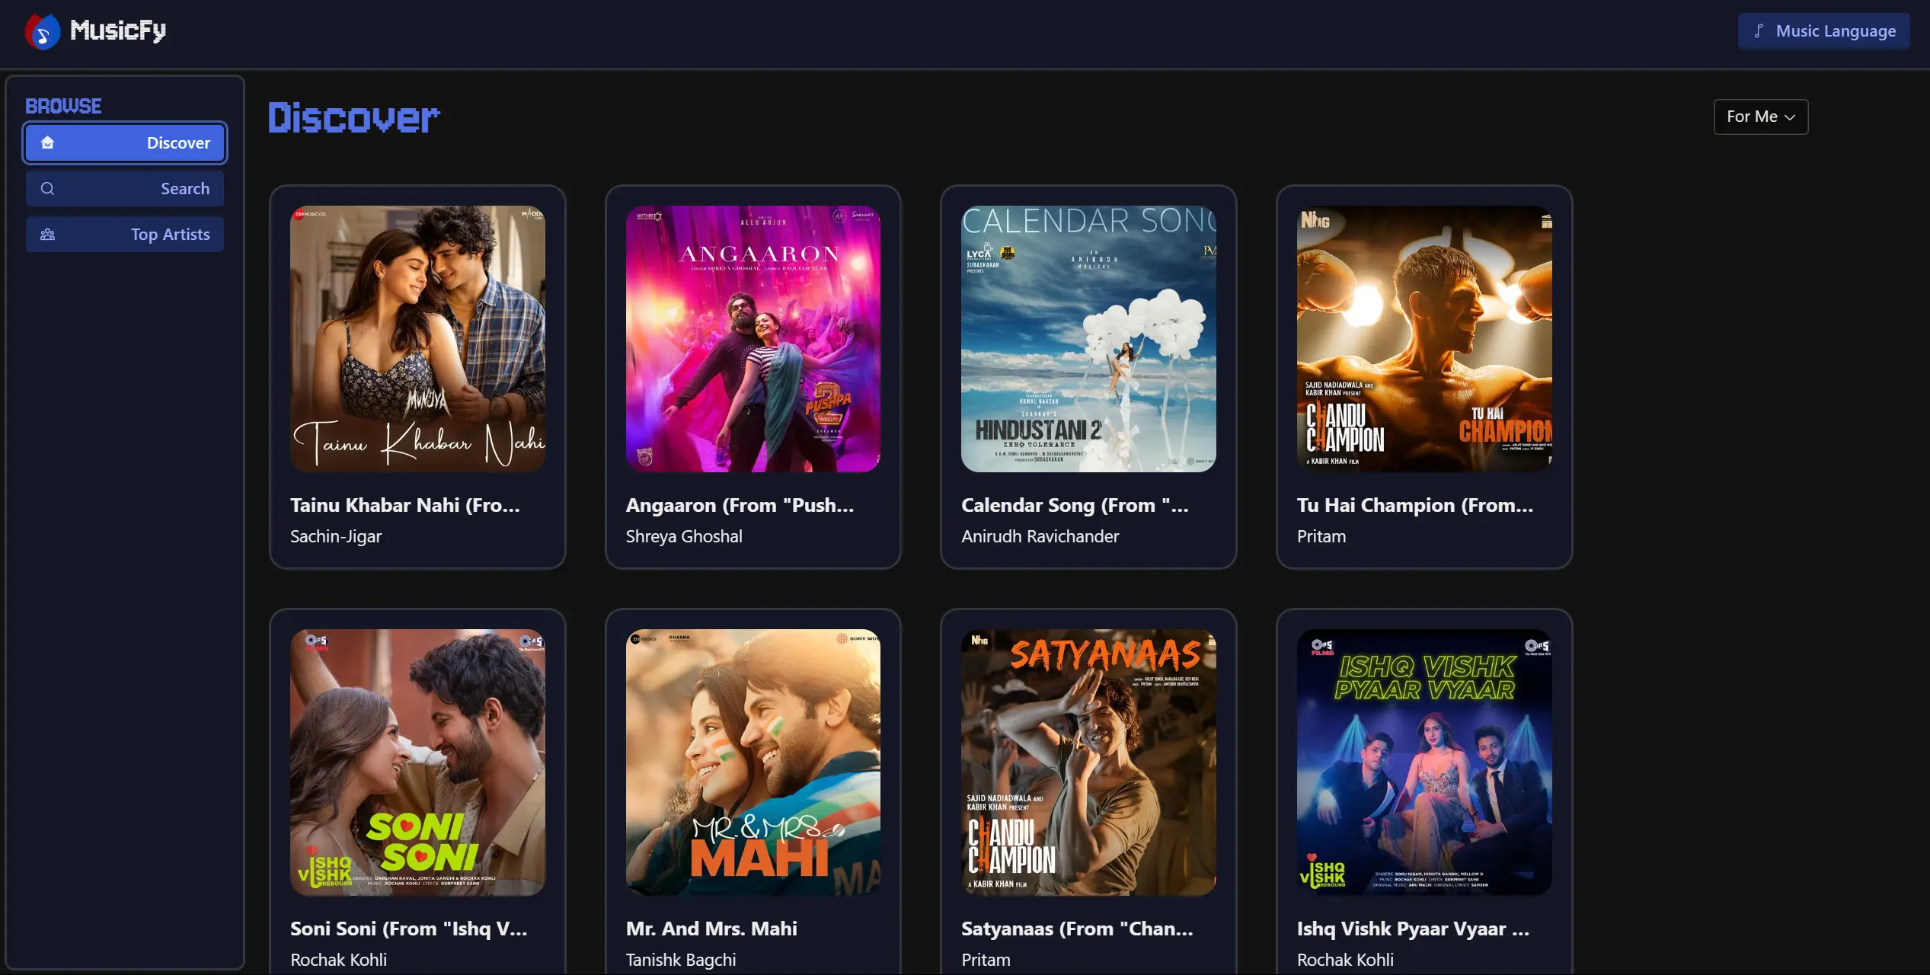1930x975 pixels.
Task: Open Tainu Khabar Nahi album cover
Action: pyautogui.click(x=417, y=338)
